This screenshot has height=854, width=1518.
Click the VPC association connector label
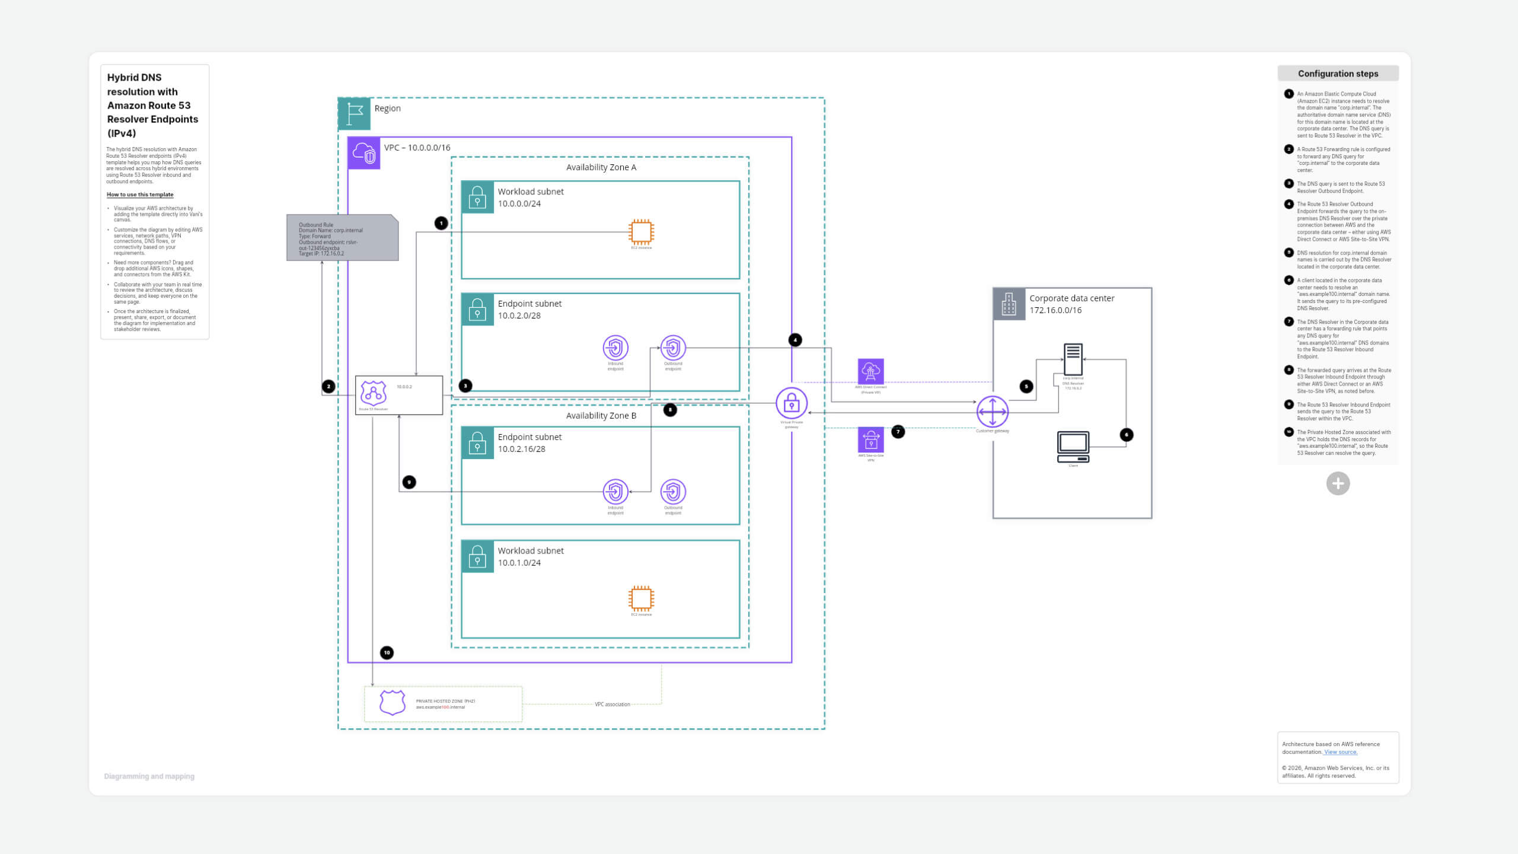point(612,705)
